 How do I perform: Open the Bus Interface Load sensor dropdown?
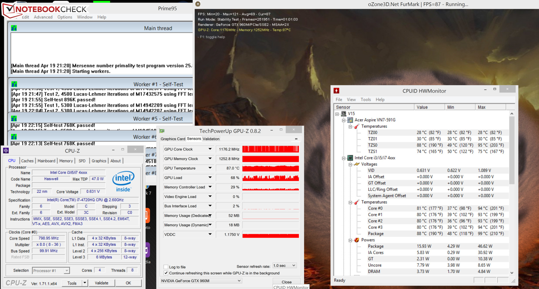click(210, 206)
